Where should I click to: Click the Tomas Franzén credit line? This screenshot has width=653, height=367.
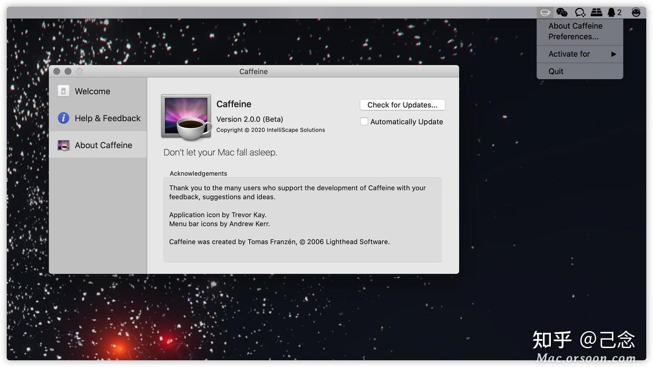279,242
